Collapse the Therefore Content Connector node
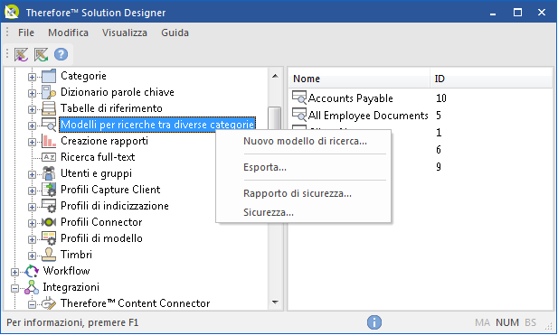558x335 pixels. point(32,304)
